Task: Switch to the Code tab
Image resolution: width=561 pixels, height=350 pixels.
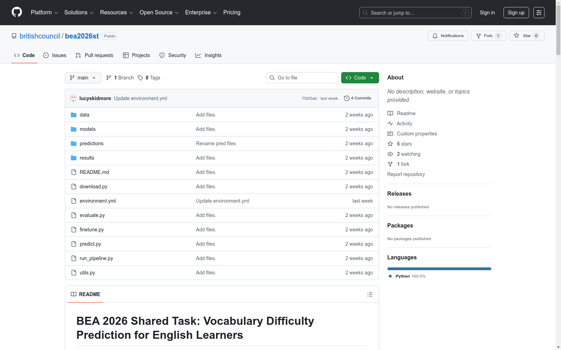Action: point(25,55)
